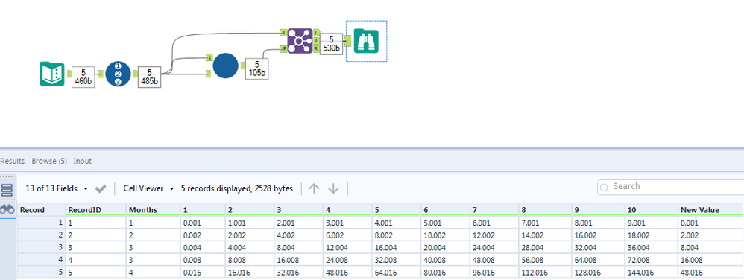The image size is (744, 280).
Task: Select the Browse binoculars tool node
Action: pos(366,41)
